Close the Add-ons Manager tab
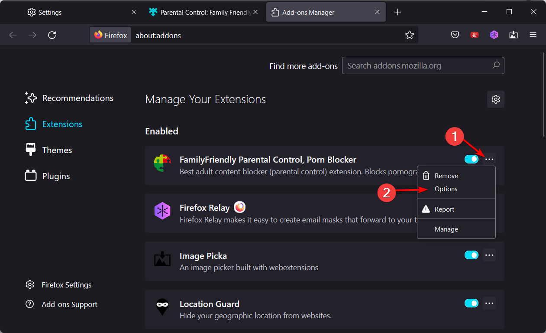 pos(378,12)
